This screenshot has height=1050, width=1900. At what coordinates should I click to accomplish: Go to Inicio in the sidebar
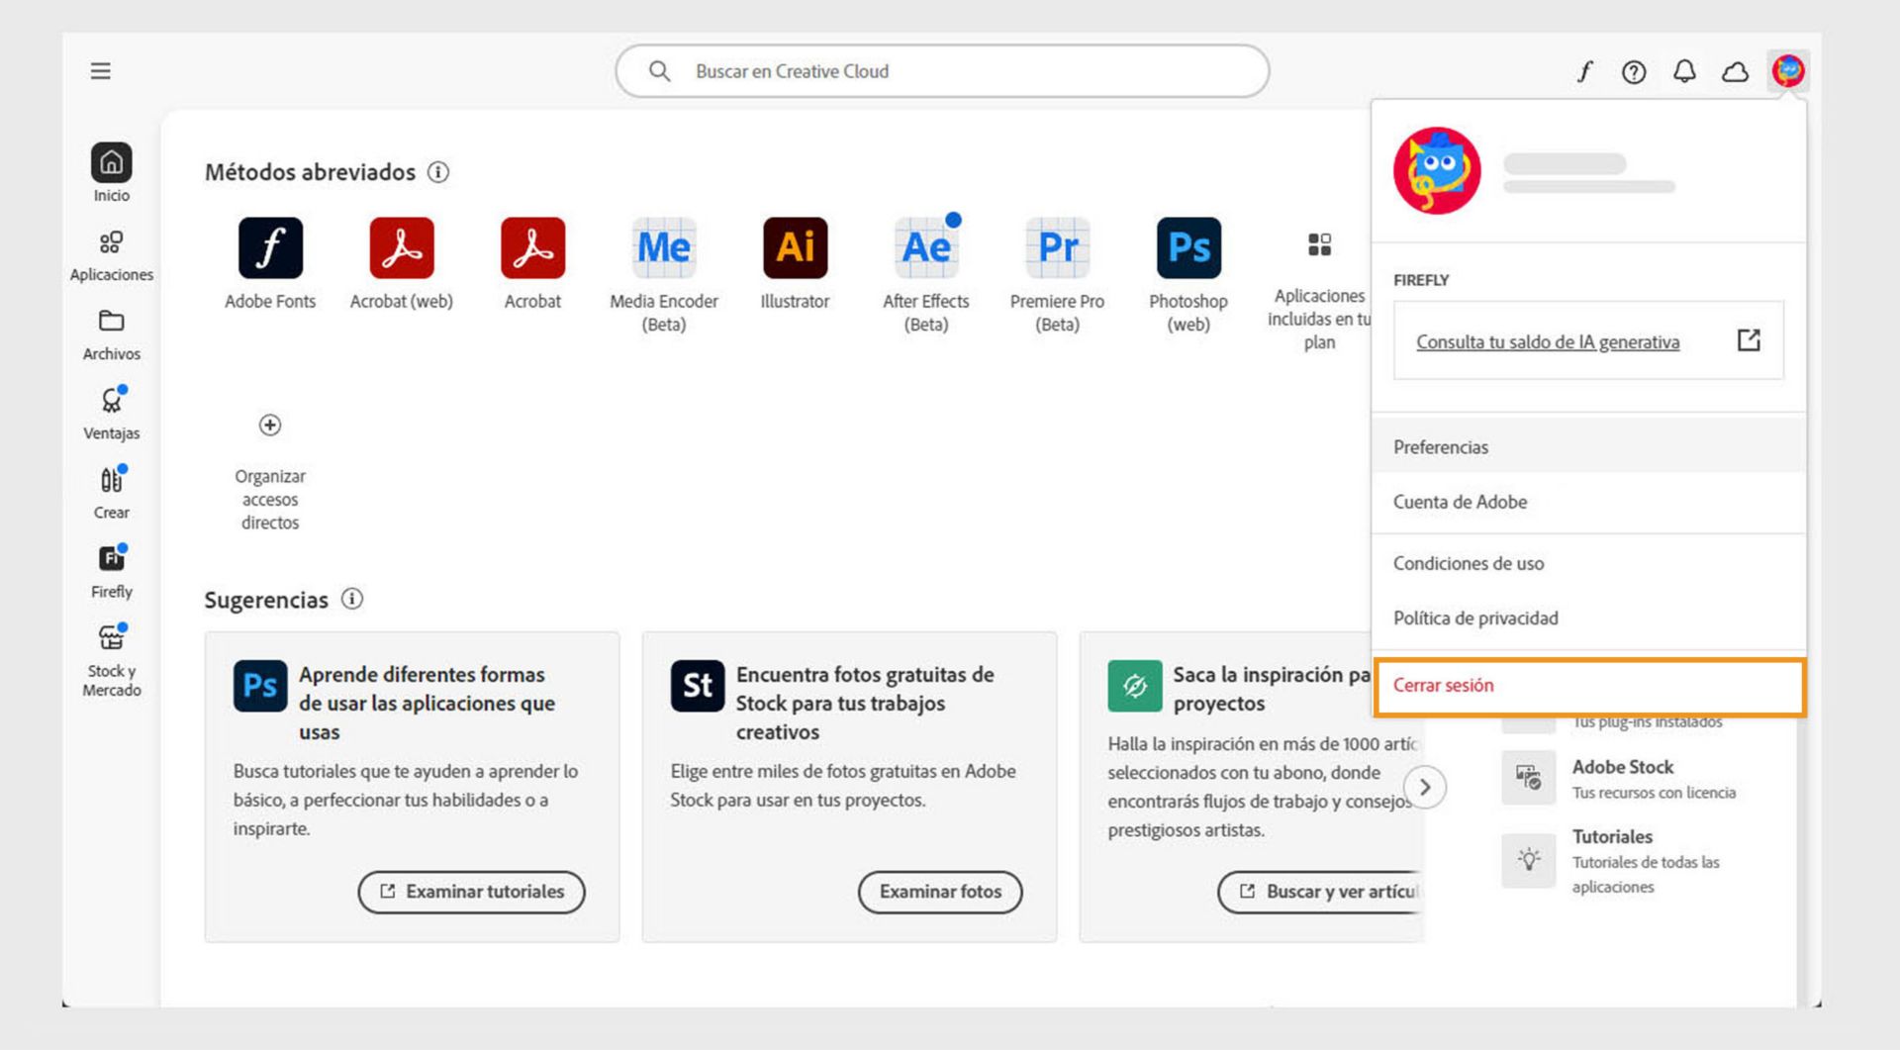pos(111,173)
